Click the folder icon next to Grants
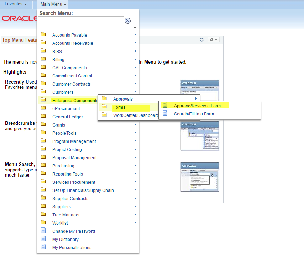The width and height of the screenshot is (304, 274). coord(43,124)
